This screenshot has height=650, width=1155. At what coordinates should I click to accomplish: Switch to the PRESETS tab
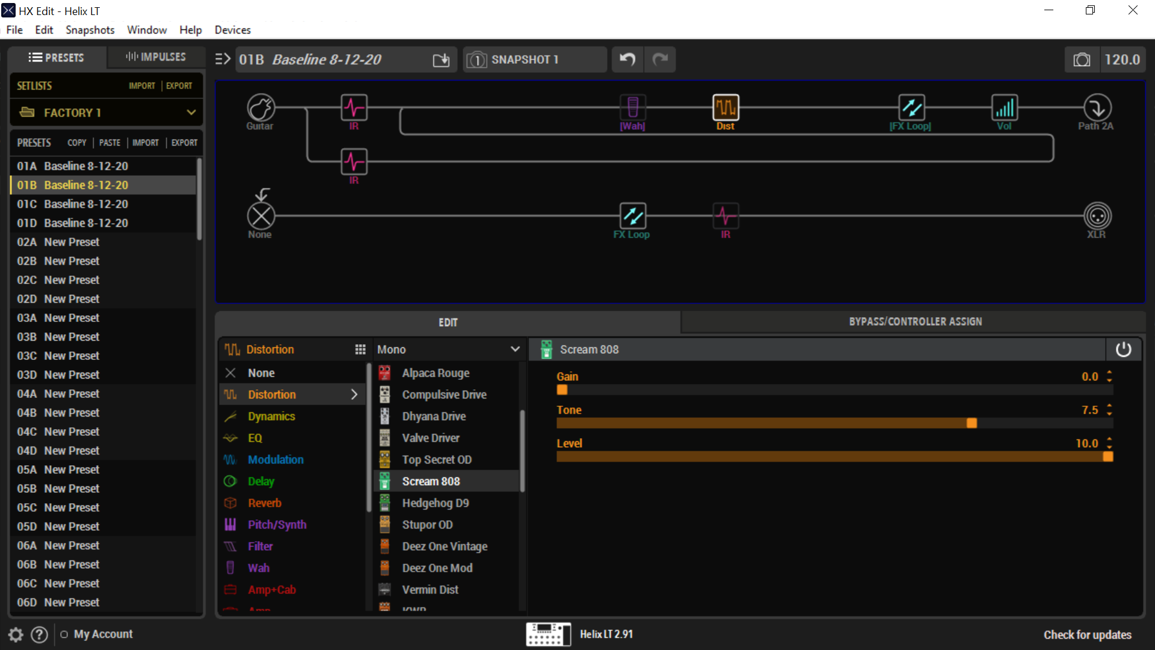(x=57, y=58)
